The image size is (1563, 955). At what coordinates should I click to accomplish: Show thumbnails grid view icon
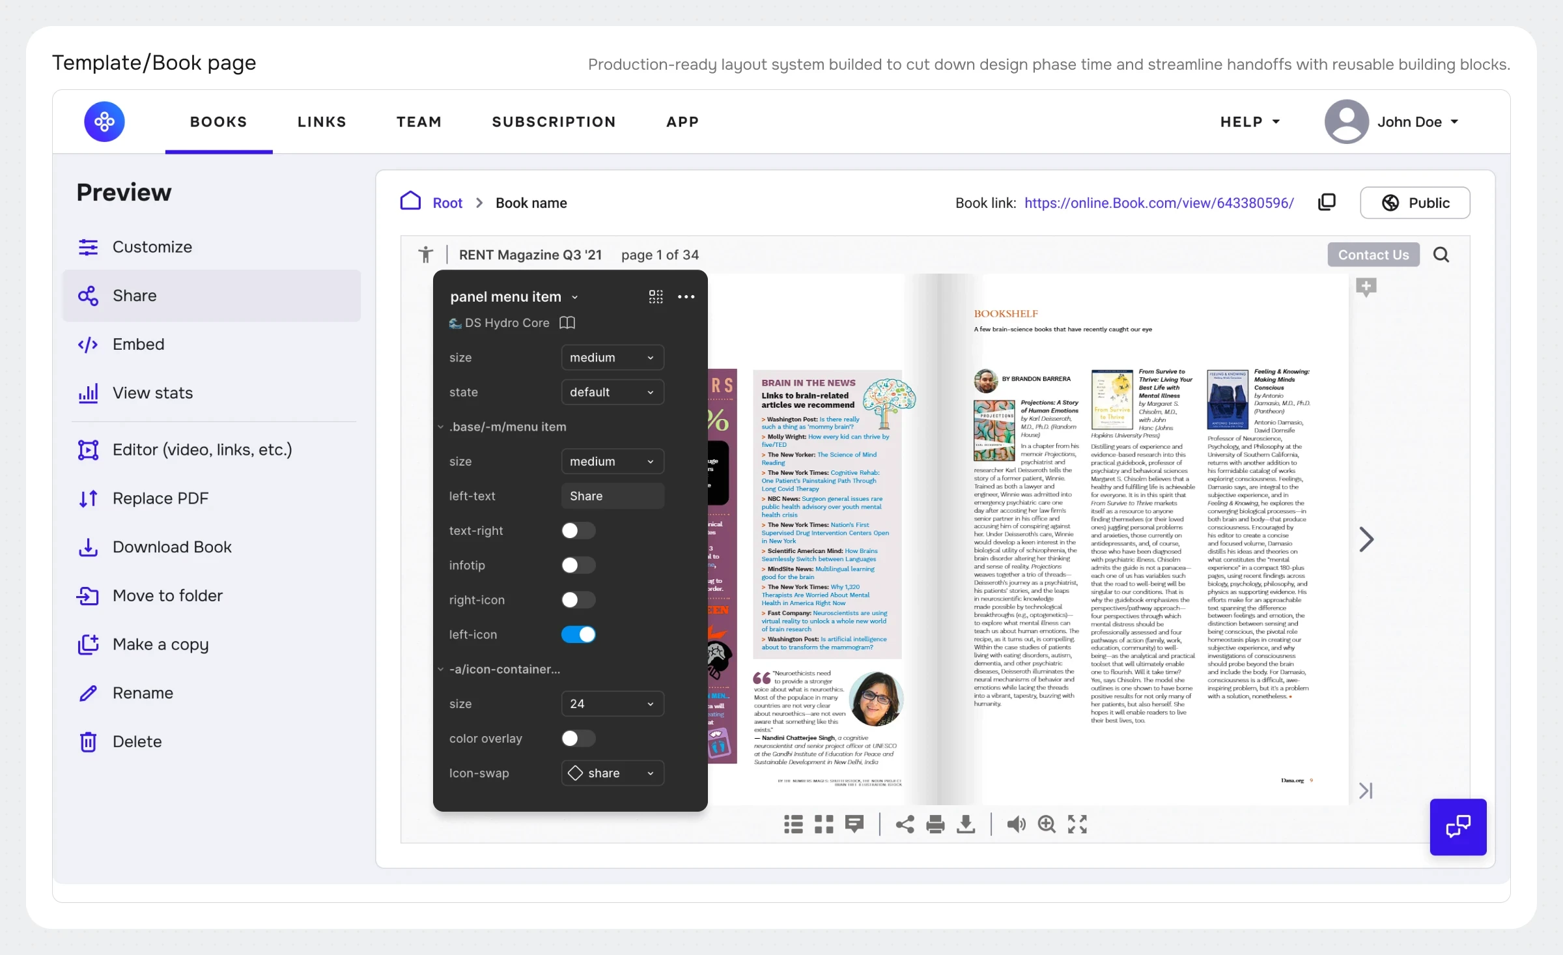(824, 825)
